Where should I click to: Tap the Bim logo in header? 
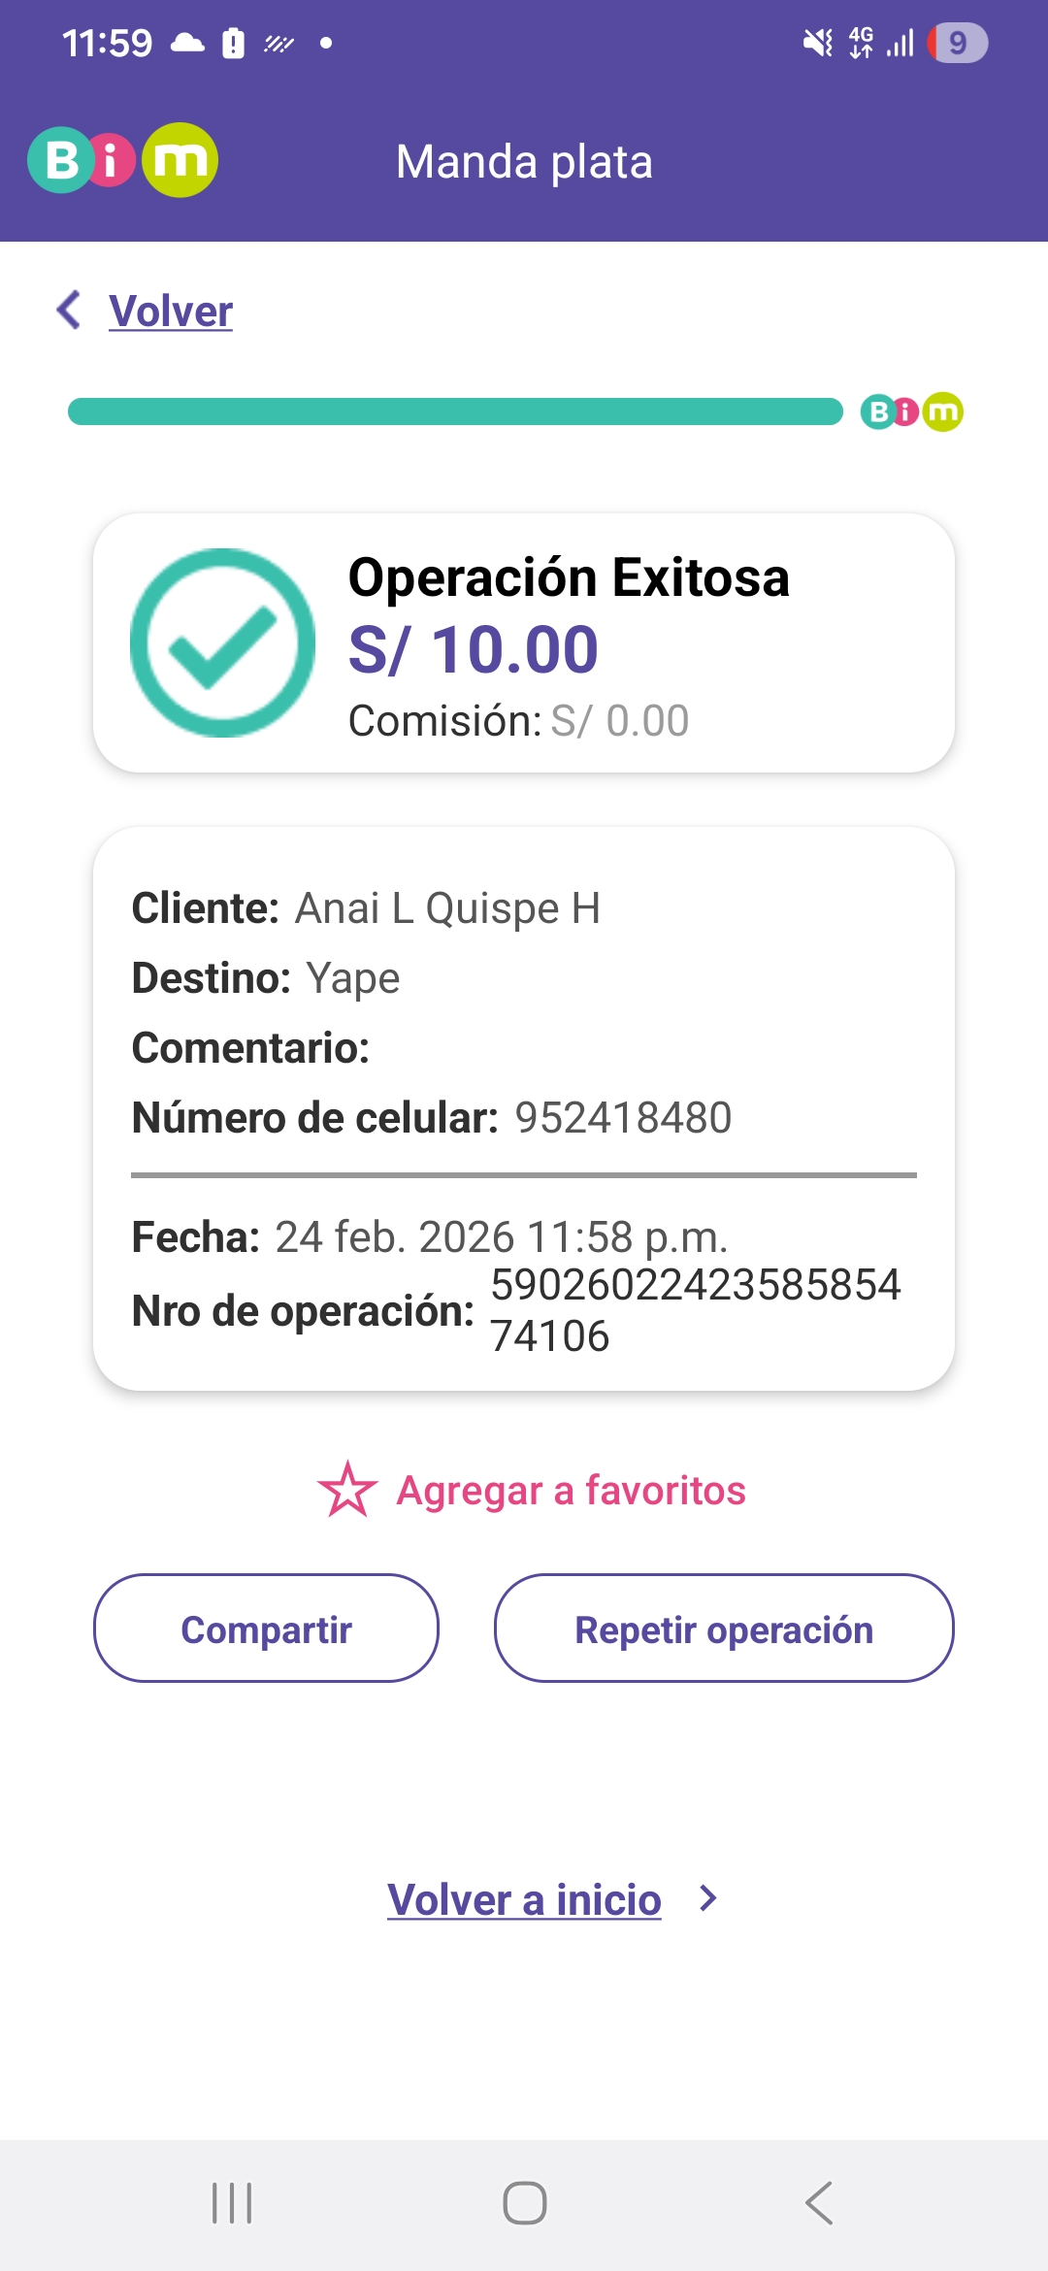pyautogui.click(x=122, y=160)
